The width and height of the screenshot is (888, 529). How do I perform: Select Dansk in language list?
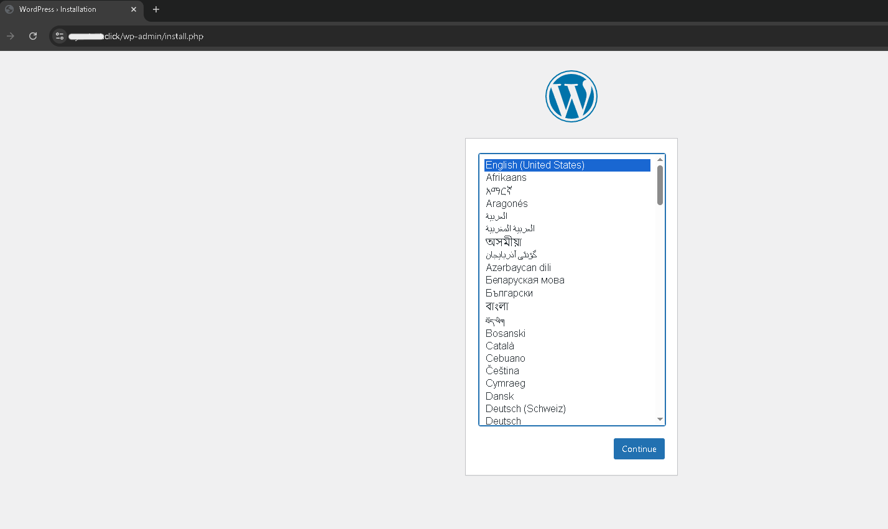[x=567, y=396]
